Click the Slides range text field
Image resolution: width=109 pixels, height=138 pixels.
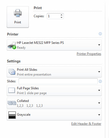tap(58, 81)
